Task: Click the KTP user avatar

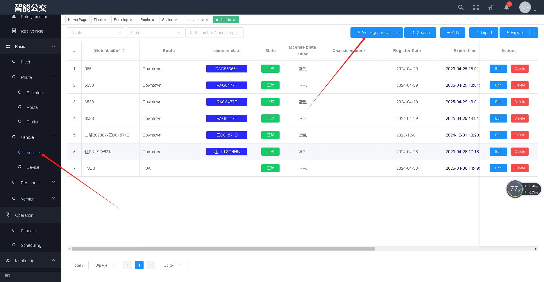Action: pyautogui.click(x=525, y=7)
